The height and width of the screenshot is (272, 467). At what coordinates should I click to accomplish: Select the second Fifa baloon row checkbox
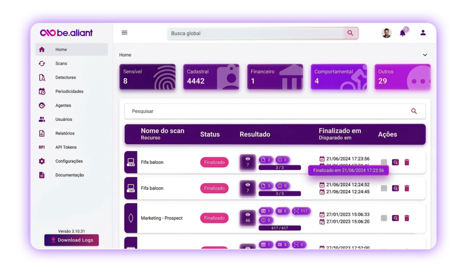click(384, 188)
